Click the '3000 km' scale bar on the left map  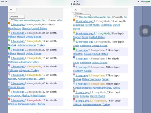(x=17, y=17)
